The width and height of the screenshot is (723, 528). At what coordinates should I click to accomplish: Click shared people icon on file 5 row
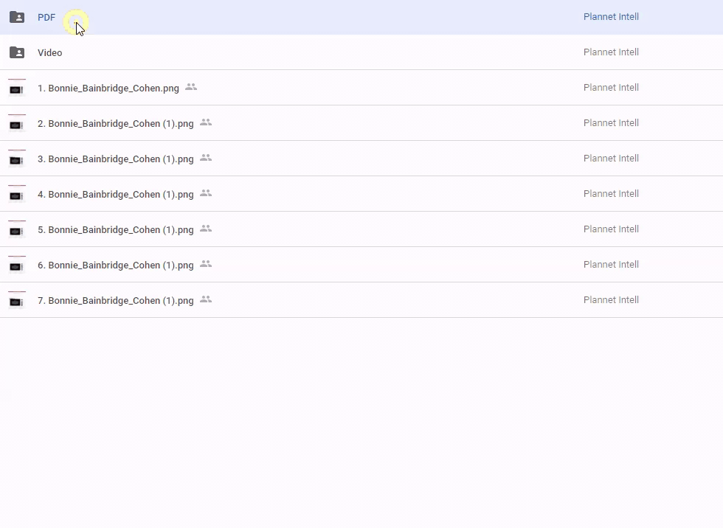(x=206, y=229)
